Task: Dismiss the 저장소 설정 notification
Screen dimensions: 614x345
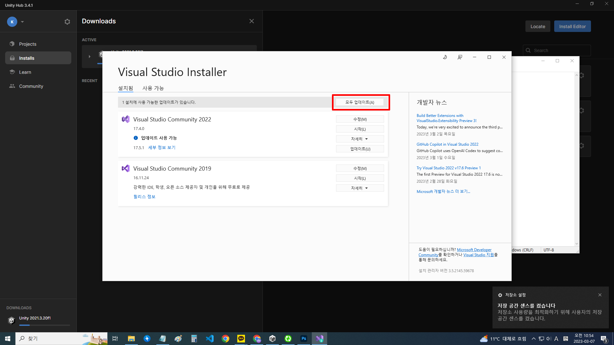Action: (x=600, y=295)
